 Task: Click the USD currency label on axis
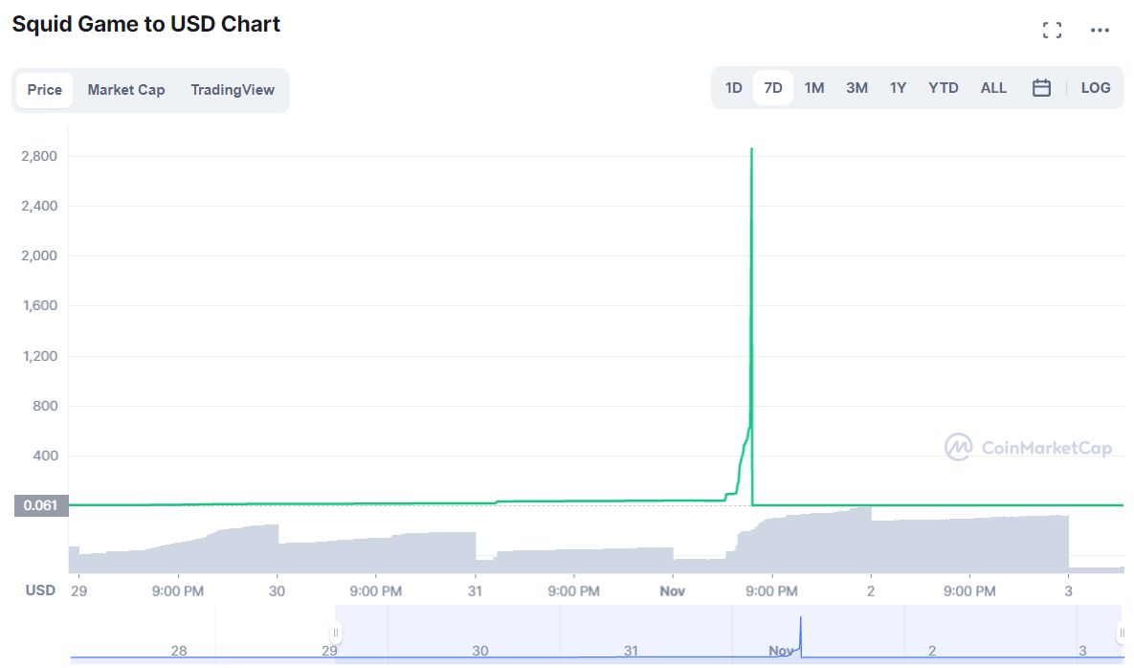tap(40, 590)
